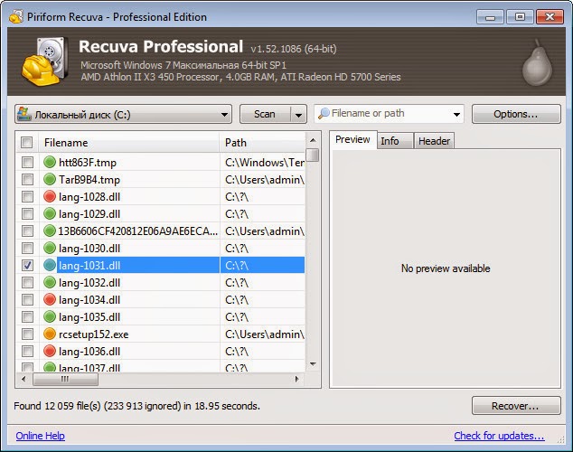Click the Recuva title bar app icon
573x452 pixels.
point(16,16)
